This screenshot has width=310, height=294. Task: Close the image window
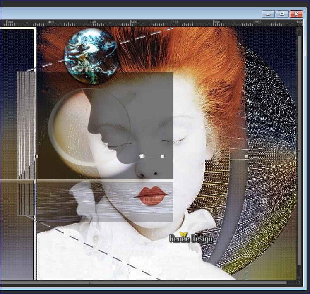(296, 14)
